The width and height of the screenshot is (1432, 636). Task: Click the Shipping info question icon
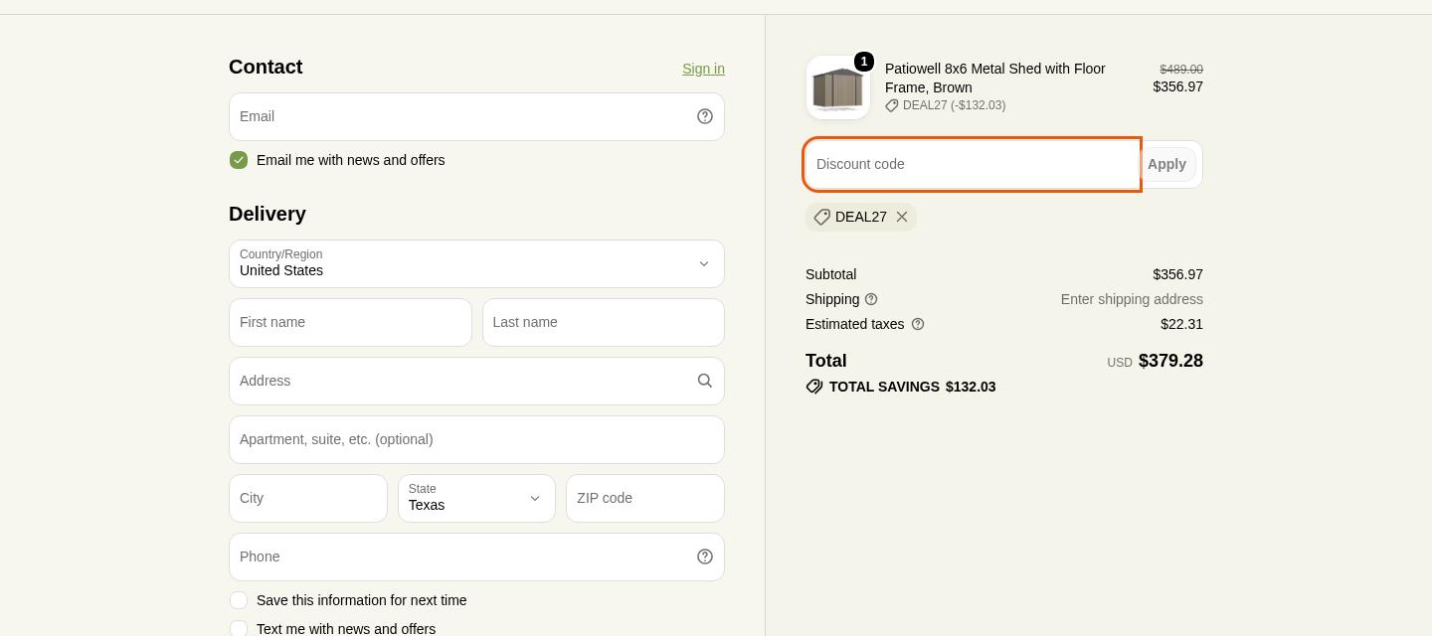click(871, 299)
